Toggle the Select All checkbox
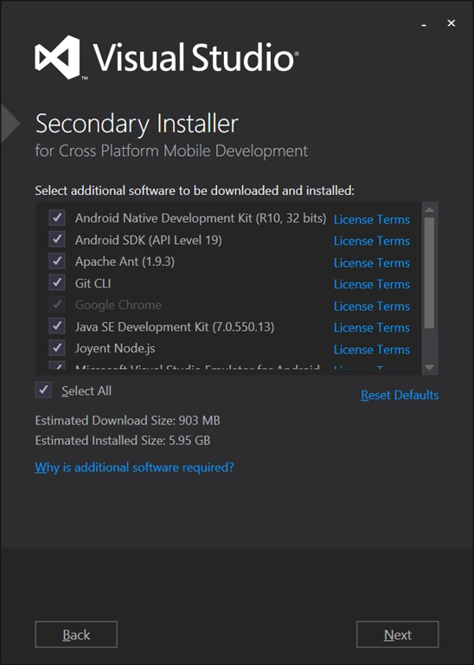 tap(43, 391)
